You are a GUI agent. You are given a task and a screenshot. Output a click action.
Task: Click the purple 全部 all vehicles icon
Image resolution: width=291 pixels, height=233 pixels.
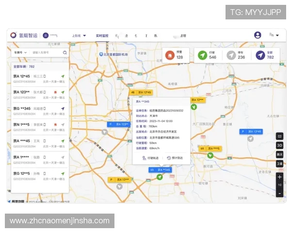[260, 55]
